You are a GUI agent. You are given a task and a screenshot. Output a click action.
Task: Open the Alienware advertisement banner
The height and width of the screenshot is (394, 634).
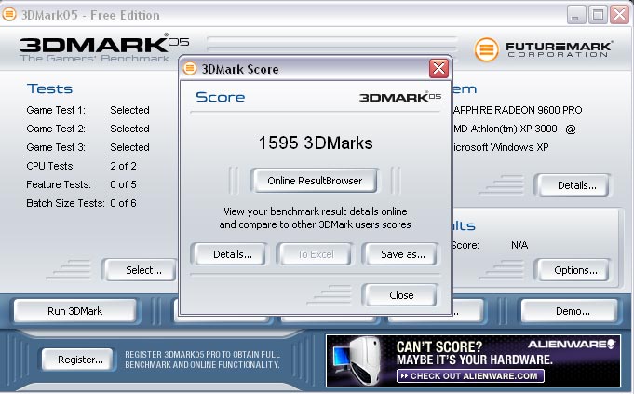(x=473, y=360)
